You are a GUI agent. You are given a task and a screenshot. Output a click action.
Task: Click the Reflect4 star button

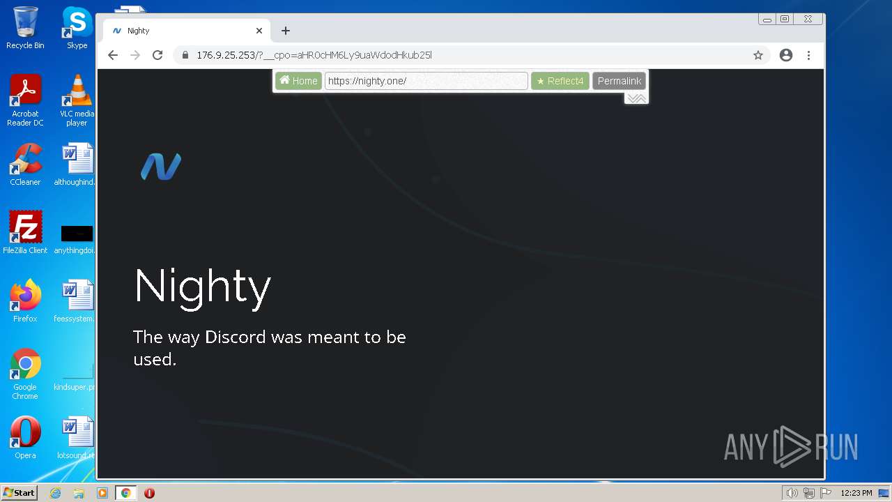(560, 81)
